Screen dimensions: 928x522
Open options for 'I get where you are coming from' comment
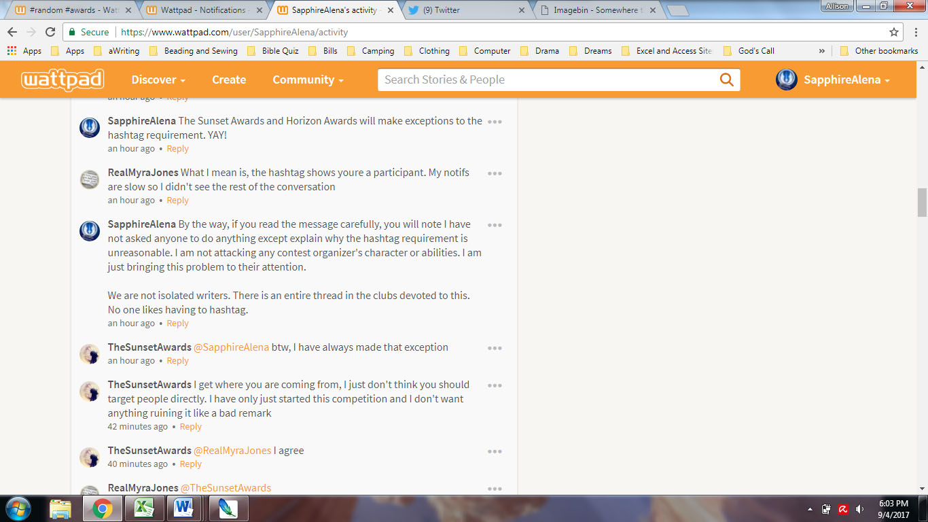[x=495, y=385]
